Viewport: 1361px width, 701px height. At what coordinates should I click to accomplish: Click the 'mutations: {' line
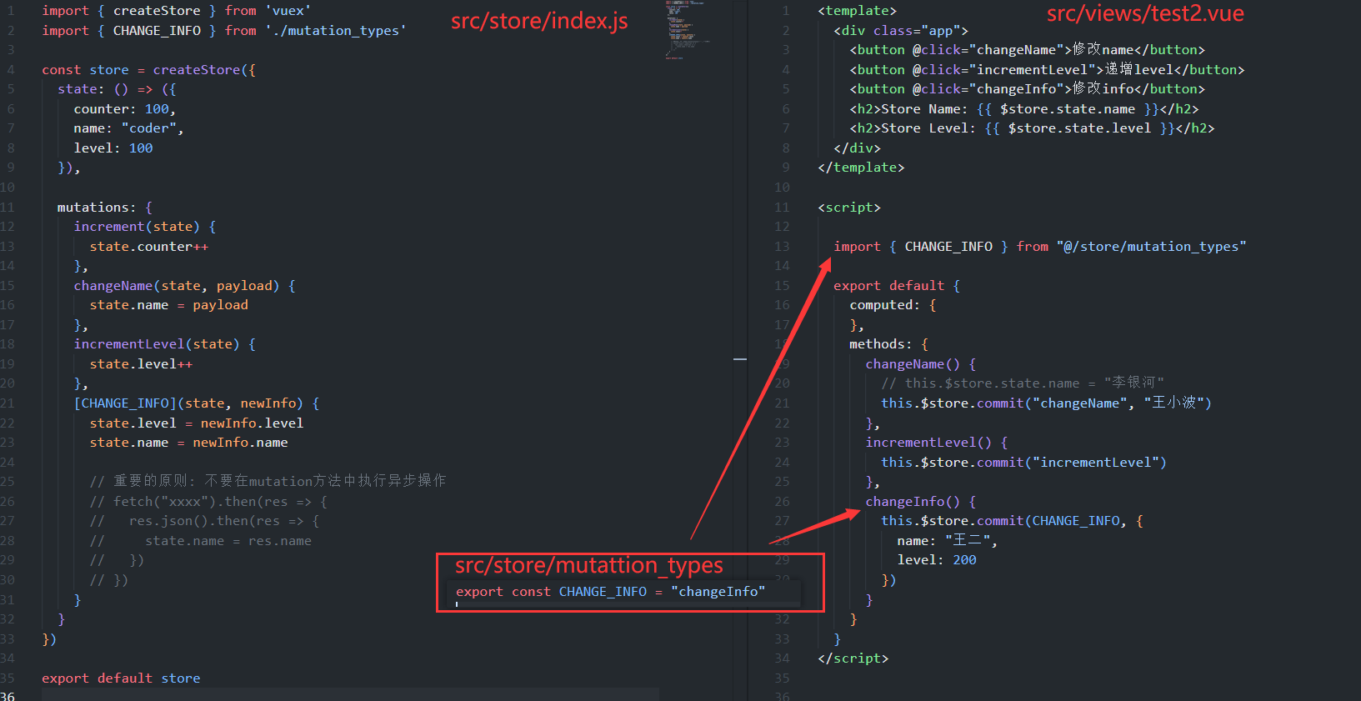(x=105, y=208)
